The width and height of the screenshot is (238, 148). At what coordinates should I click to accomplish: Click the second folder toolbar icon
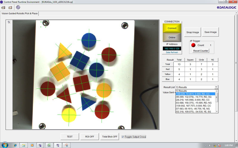click(x=10, y=7)
